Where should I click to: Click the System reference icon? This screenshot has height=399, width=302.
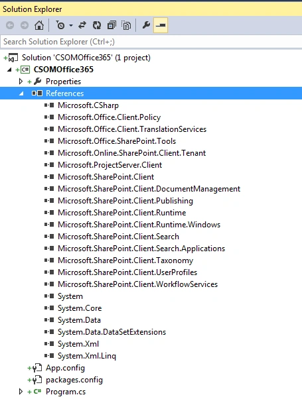pos(49,296)
